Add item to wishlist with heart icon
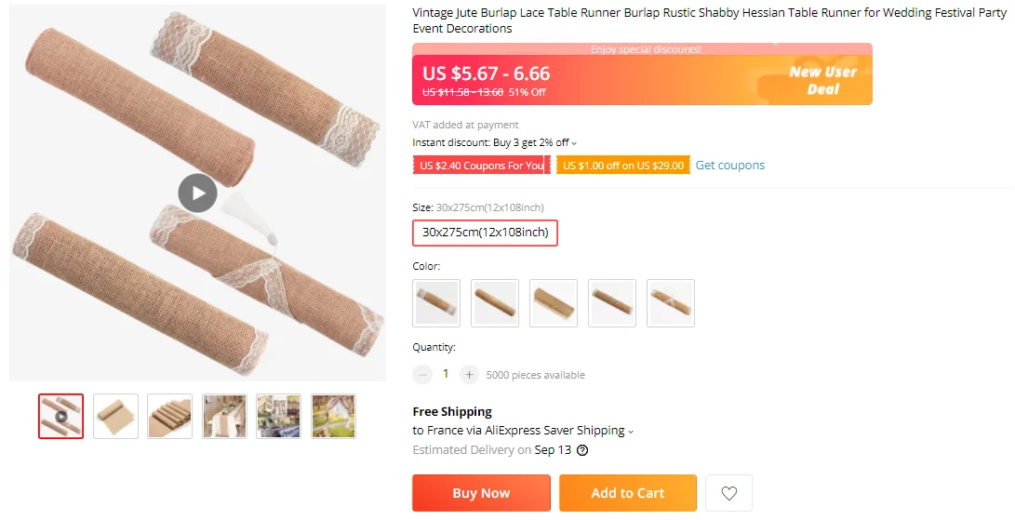Image resolution: width=1015 pixels, height=520 pixels. (728, 493)
